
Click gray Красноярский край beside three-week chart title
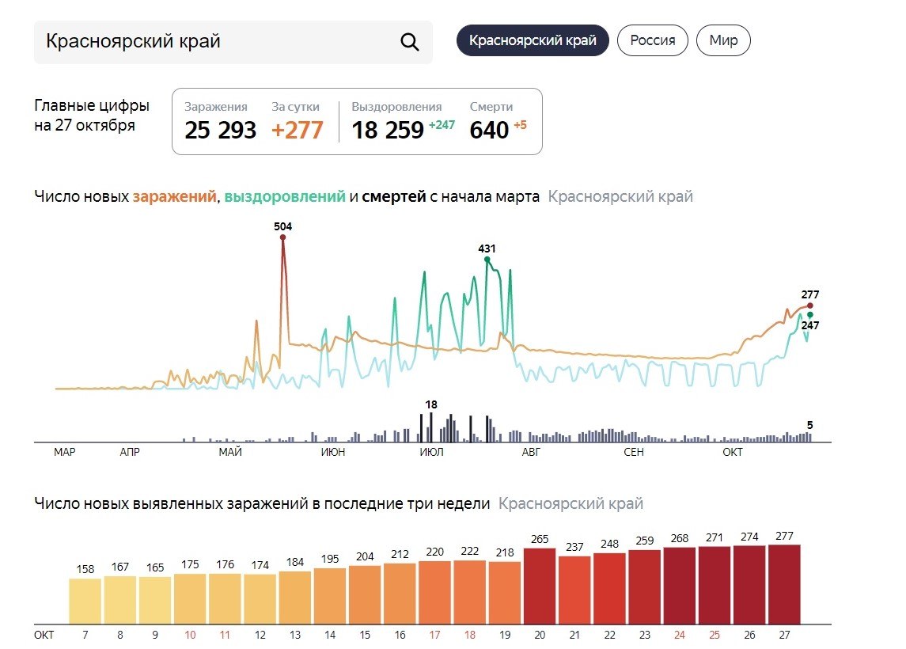(571, 503)
